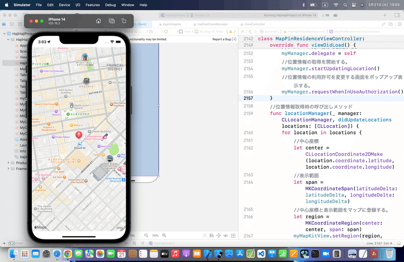Open the HajiHajiProject scheme selector
The height and width of the screenshot is (262, 404).
[x=173, y=15]
